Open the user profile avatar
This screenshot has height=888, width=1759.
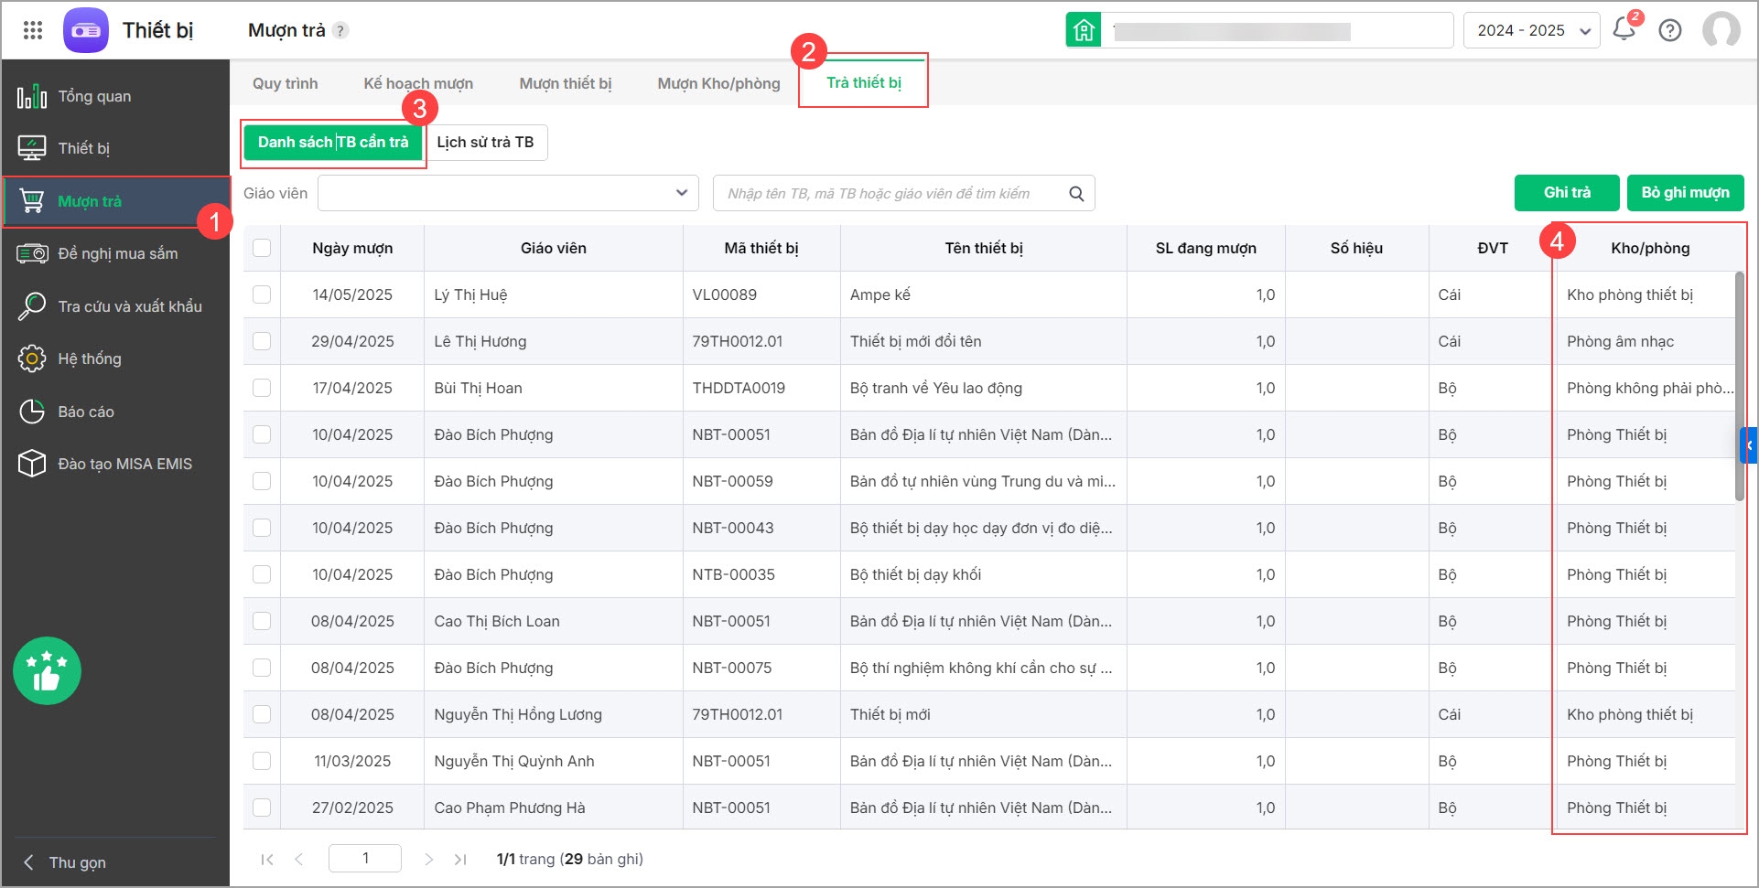(x=1721, y=30)
